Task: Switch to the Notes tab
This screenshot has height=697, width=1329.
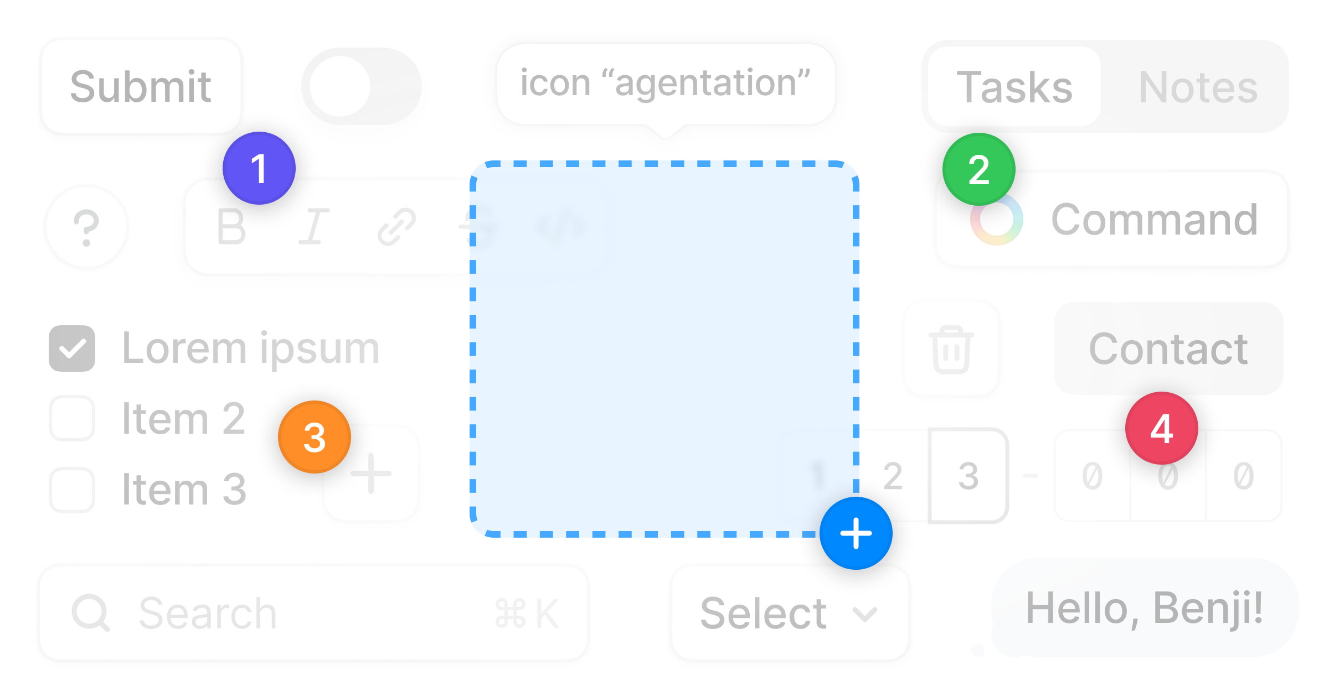Action: (x=1198, y=87)
